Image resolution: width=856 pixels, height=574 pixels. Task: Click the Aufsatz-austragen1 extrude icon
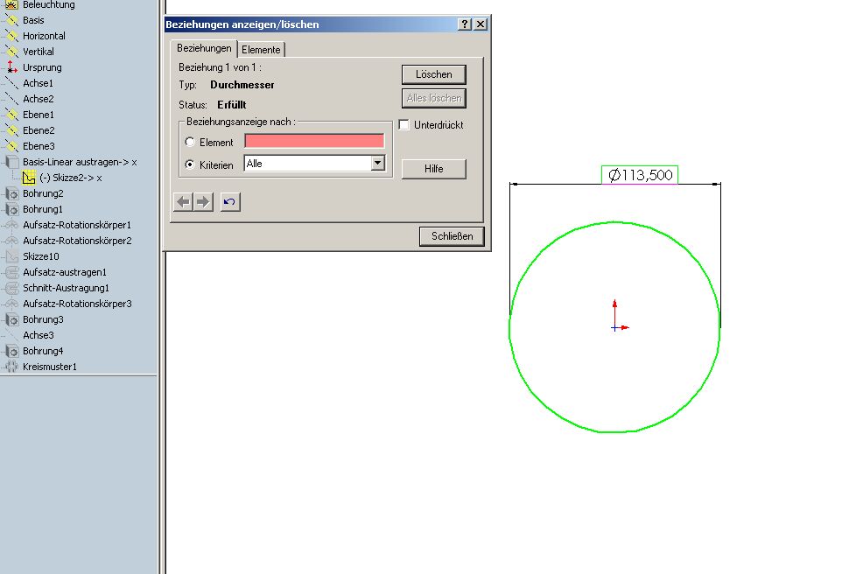(x=11, y=272)
